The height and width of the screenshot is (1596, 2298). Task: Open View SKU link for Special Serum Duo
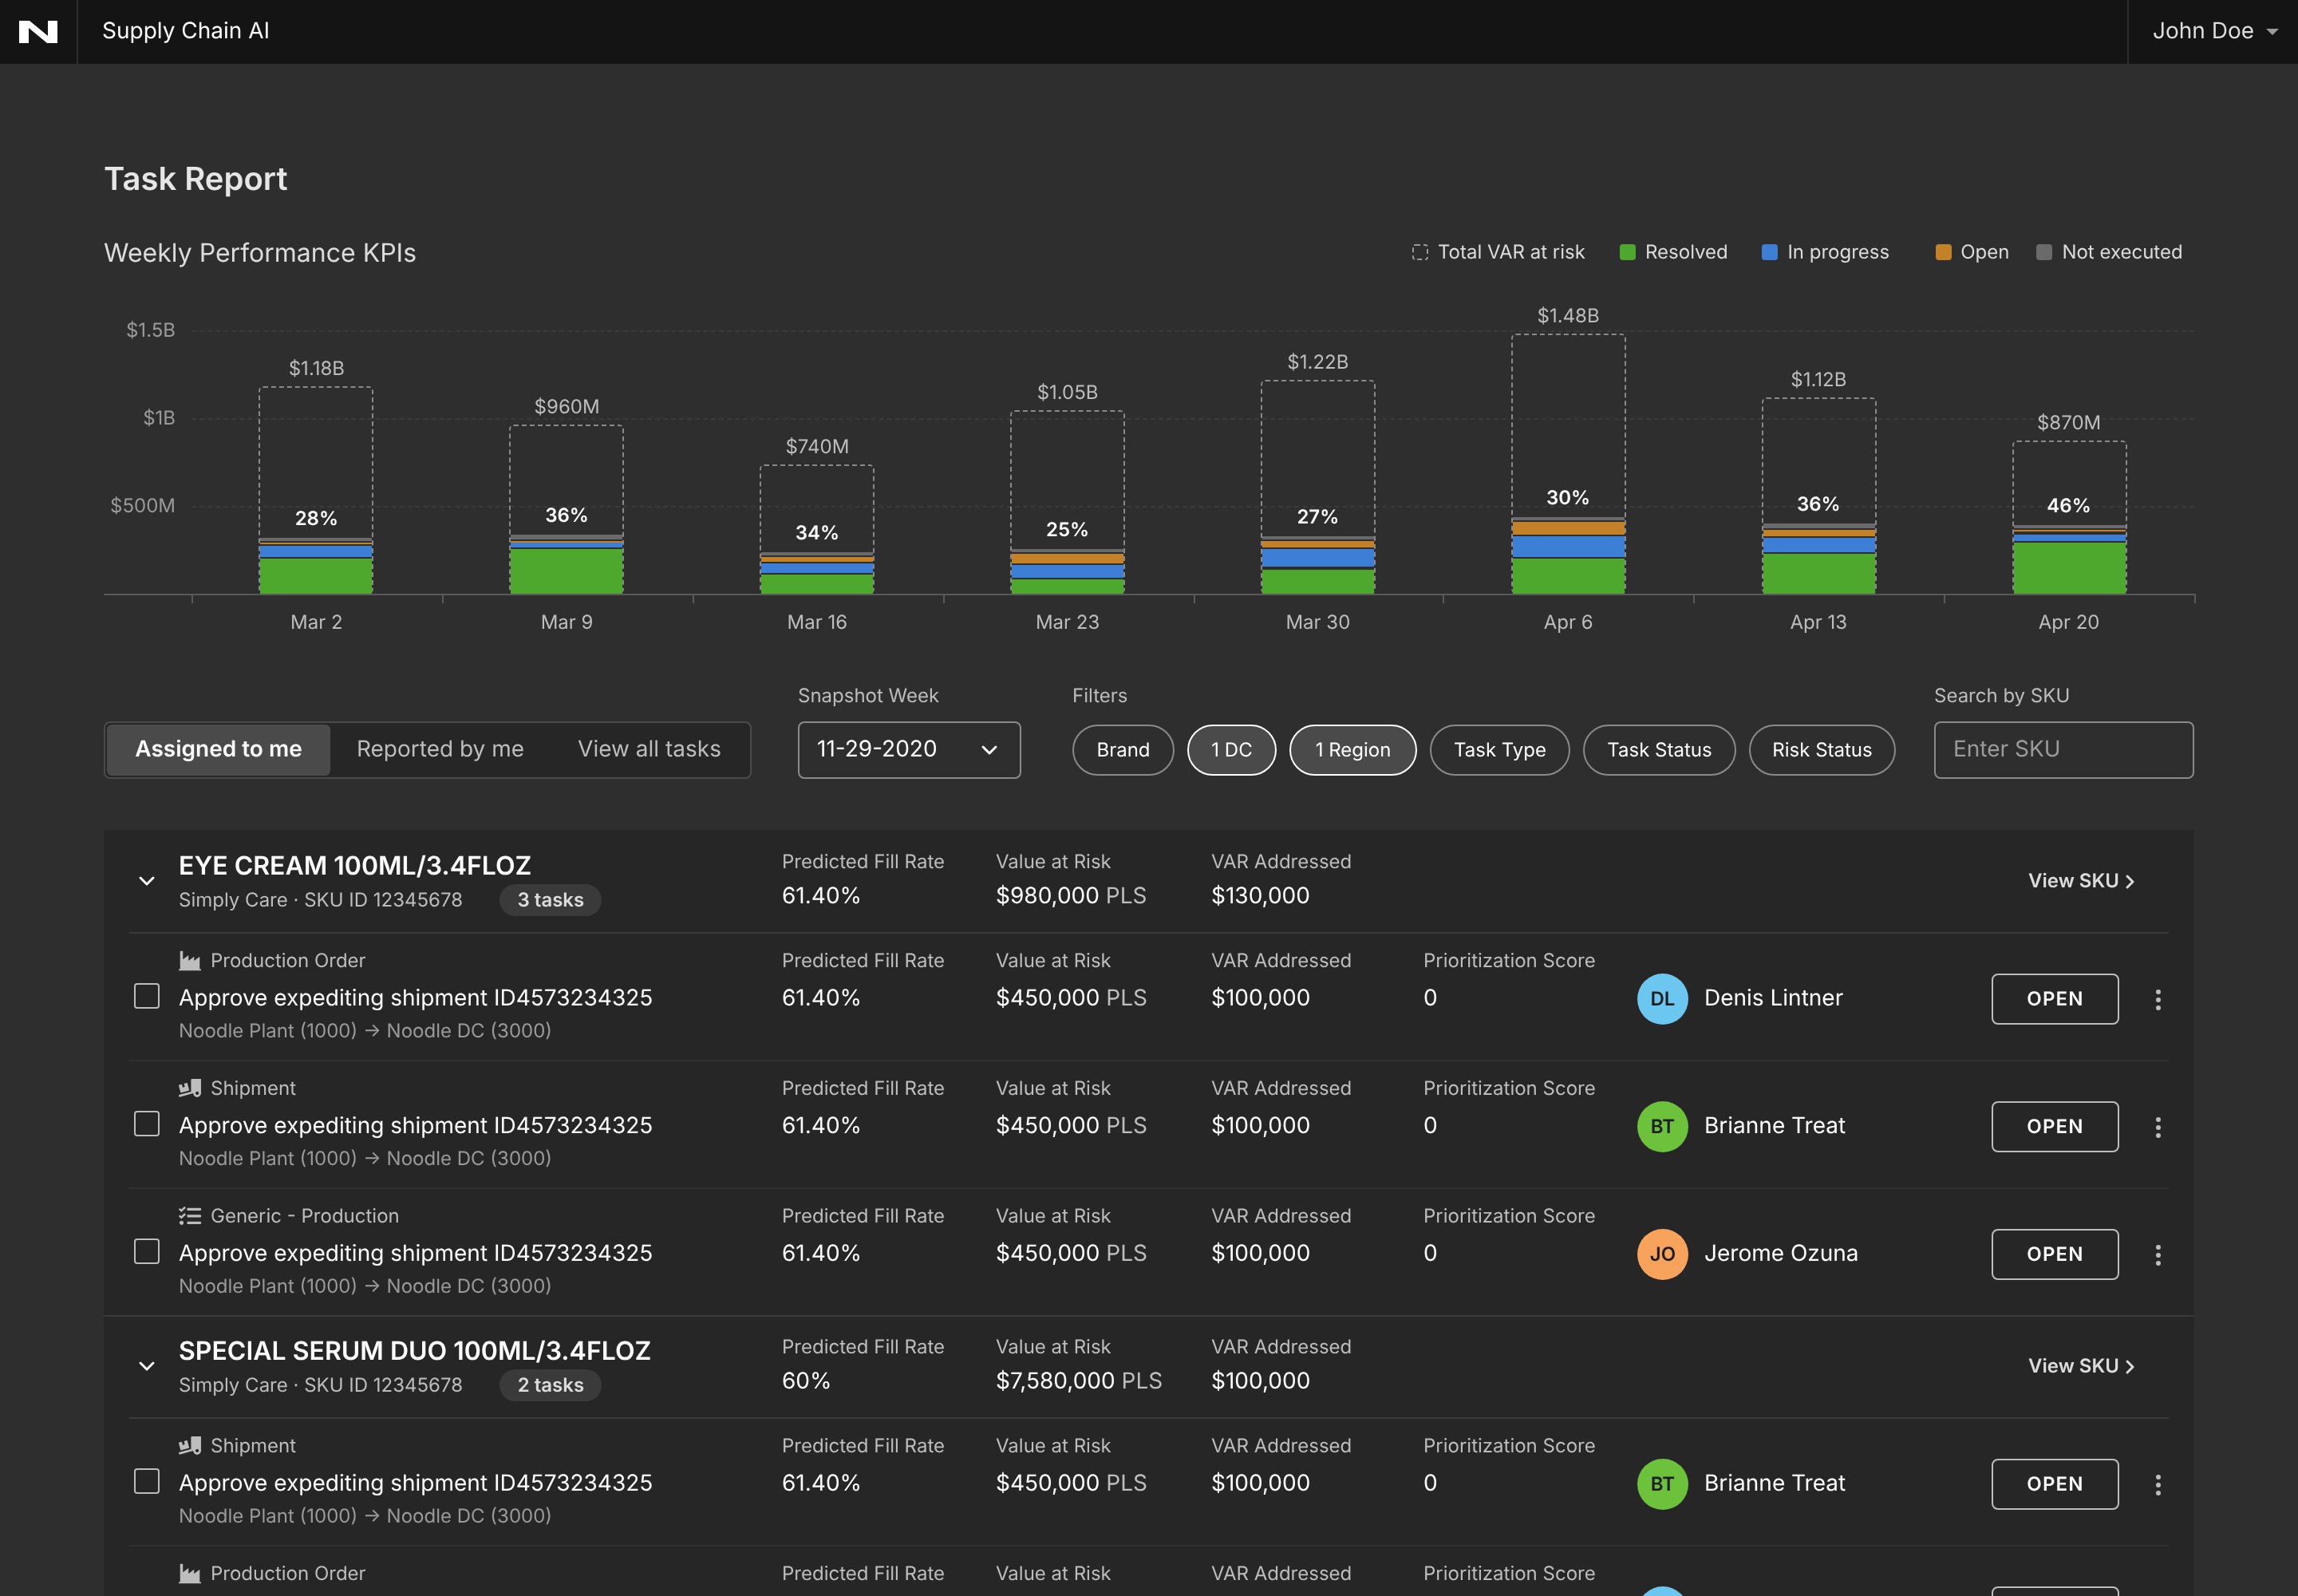[2081, 1366]
